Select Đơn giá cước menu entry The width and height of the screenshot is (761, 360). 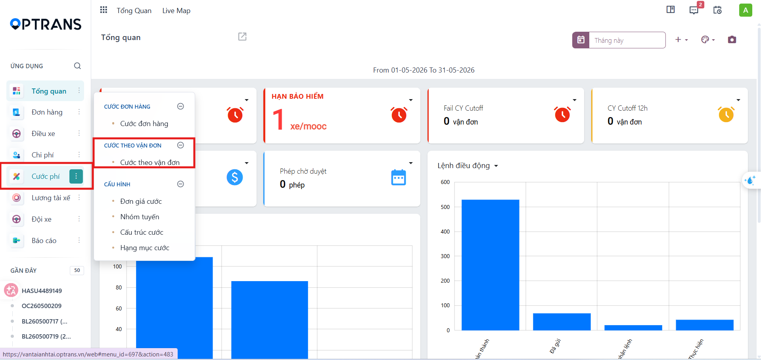click(x=141, y=201)
